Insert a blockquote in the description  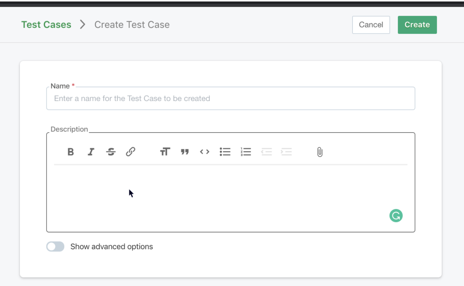[185, 152]
